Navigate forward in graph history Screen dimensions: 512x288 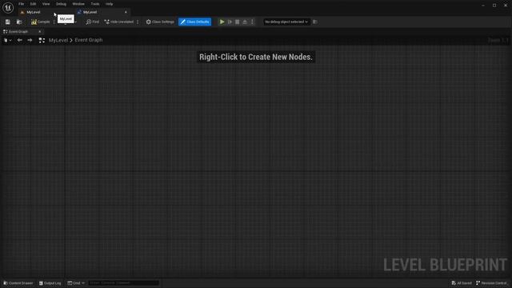[30, 40]
